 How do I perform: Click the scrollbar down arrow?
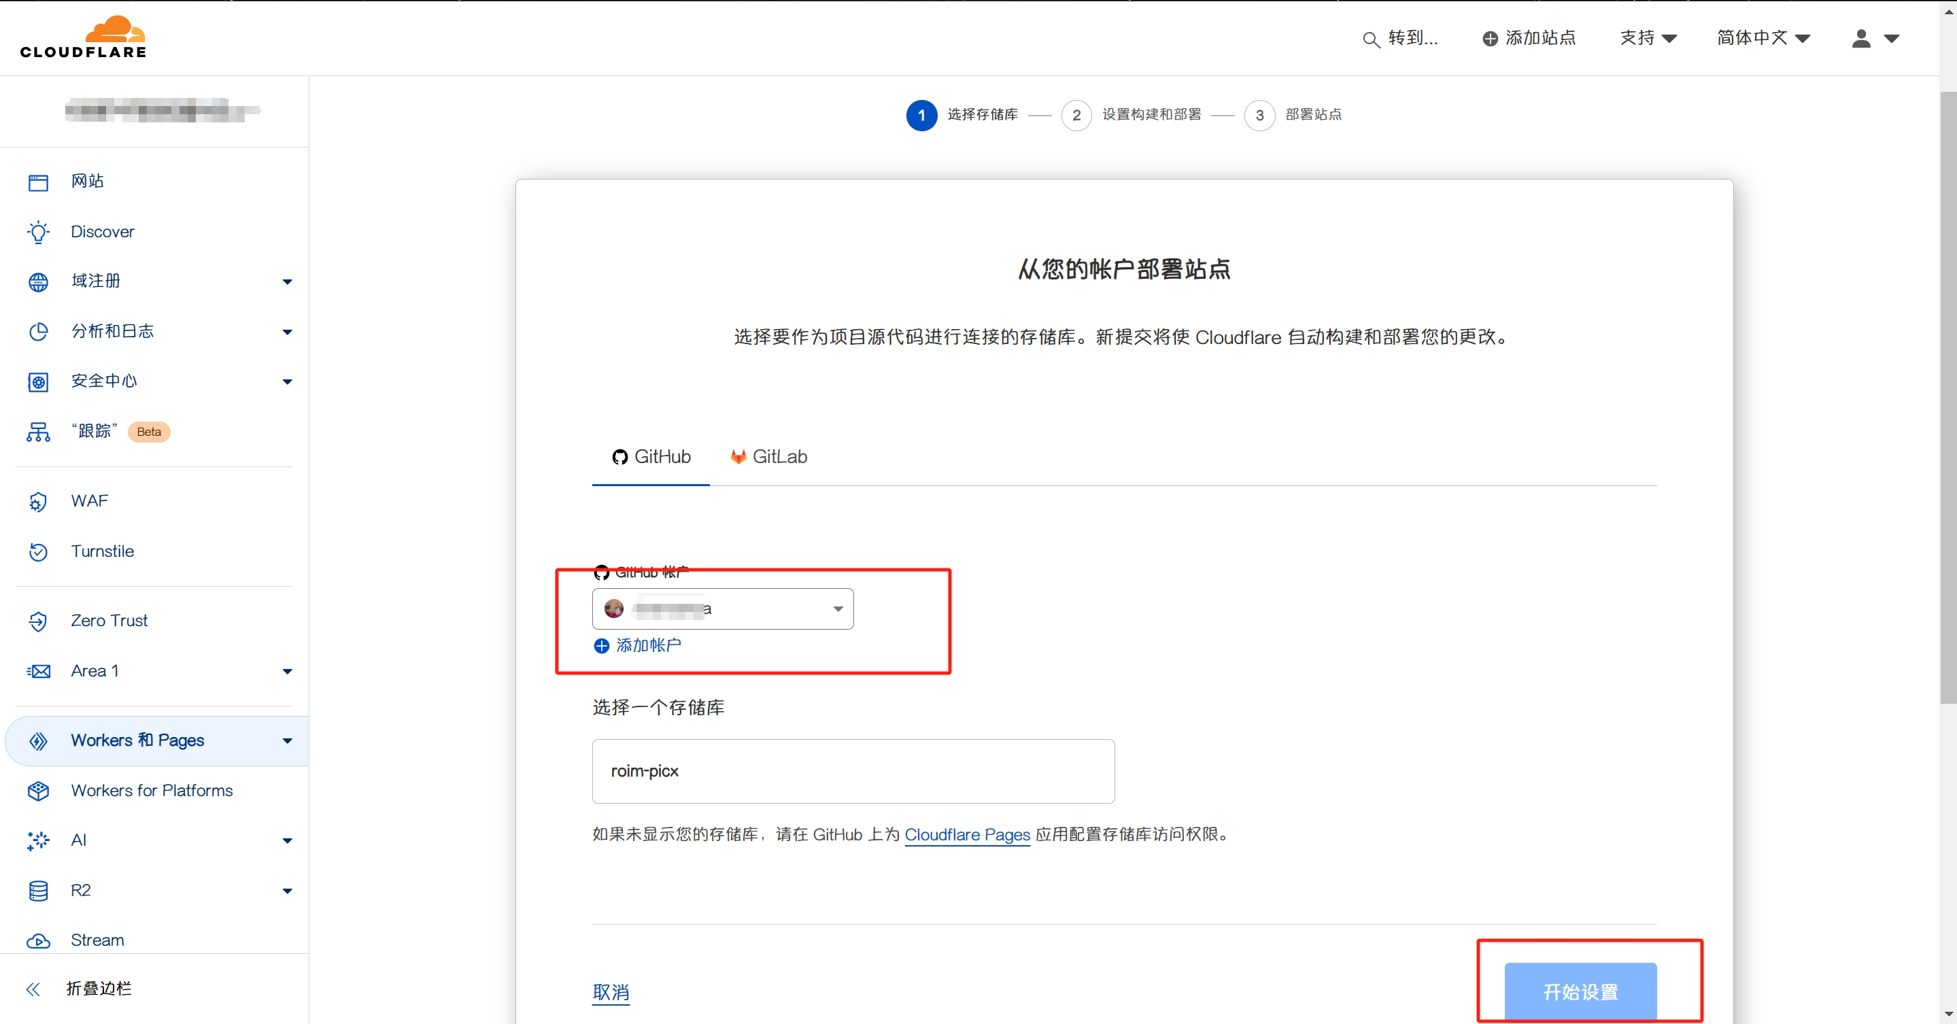pyautogui.click(x=1948, y=1014)
